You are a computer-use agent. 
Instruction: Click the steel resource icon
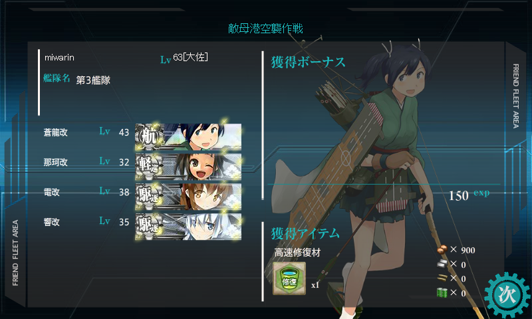442,264
